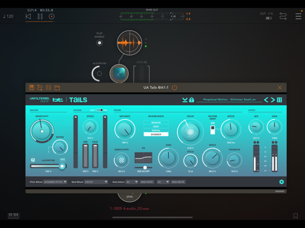Pause playback in the AUM transport
Image resolution: width=305 pixels, height=228 pixels.
coord(40,17)
